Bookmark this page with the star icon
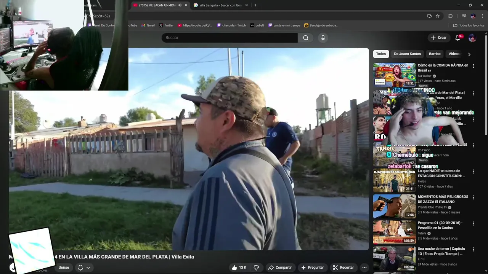Image resolution: width=488 pixels, height=274 pixels. [x=438, y=16]
